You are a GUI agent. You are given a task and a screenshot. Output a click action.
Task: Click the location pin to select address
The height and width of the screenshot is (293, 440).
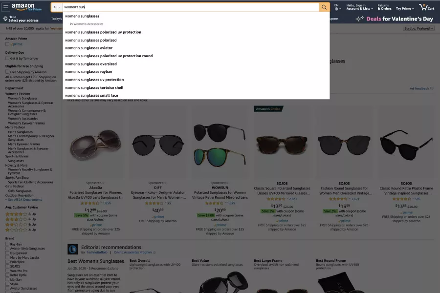(x=5, y=19)
